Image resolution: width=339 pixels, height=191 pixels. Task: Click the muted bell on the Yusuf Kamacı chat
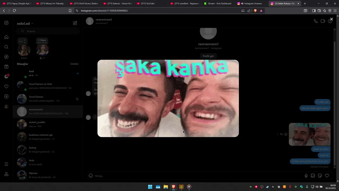(x=77, y=99)
